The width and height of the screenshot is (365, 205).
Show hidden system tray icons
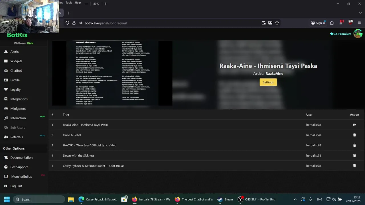pos(295,199)
